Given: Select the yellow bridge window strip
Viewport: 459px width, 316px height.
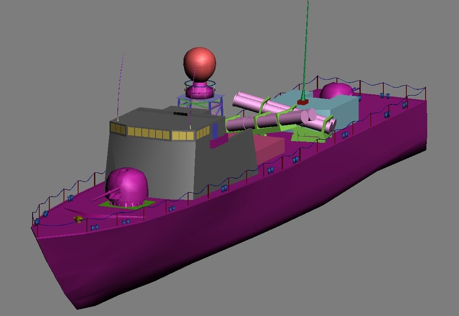Looking at the screenshot, I should [x=160, y=133].
